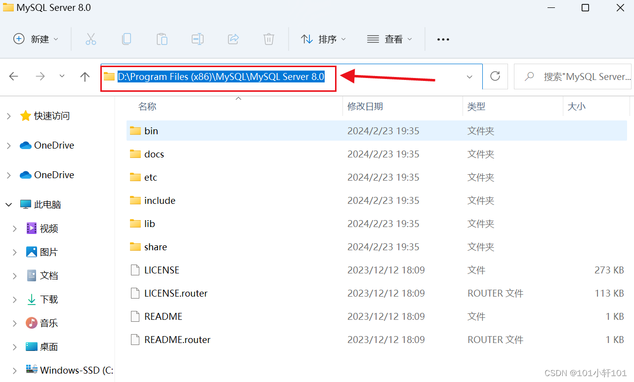Sort files by 修改日期 column header
This screenshot has width=634, height=382.
point(365,107)
